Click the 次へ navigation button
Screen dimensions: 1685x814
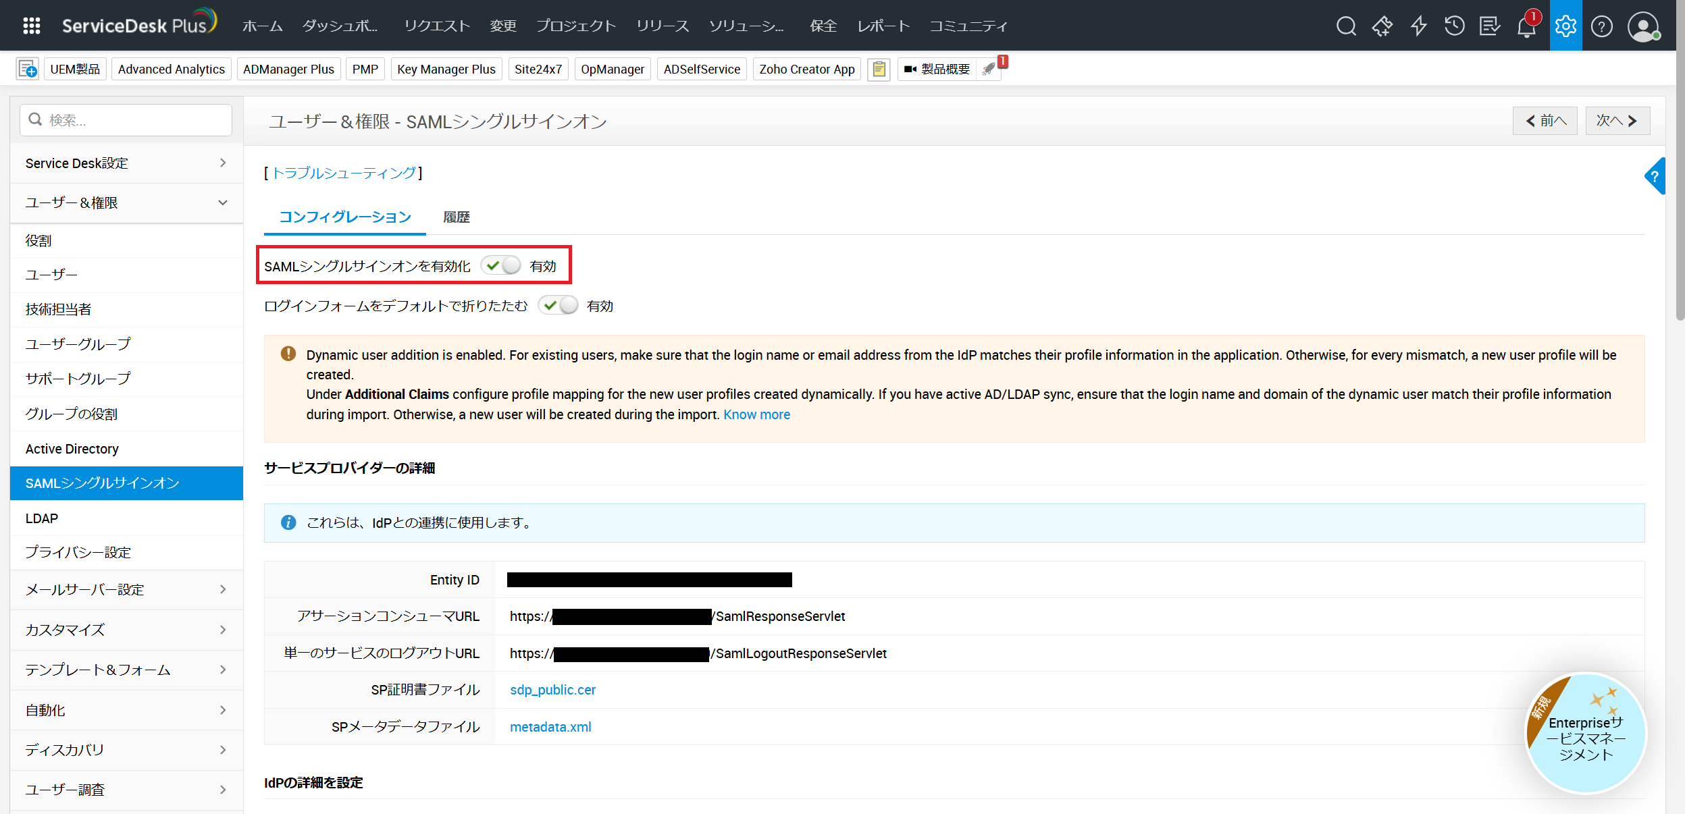tap(1617, 121)
